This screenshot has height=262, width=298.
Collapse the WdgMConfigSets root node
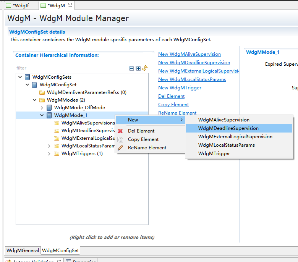pos(20,77)
